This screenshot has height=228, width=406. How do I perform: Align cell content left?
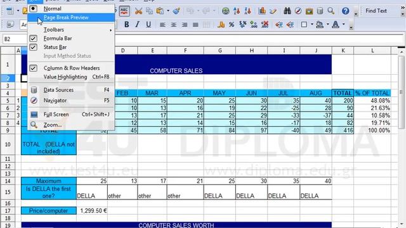click(162, 25)
